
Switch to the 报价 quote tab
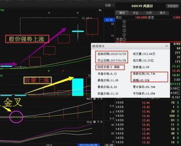pyautogui.click(x=122, y=13)
